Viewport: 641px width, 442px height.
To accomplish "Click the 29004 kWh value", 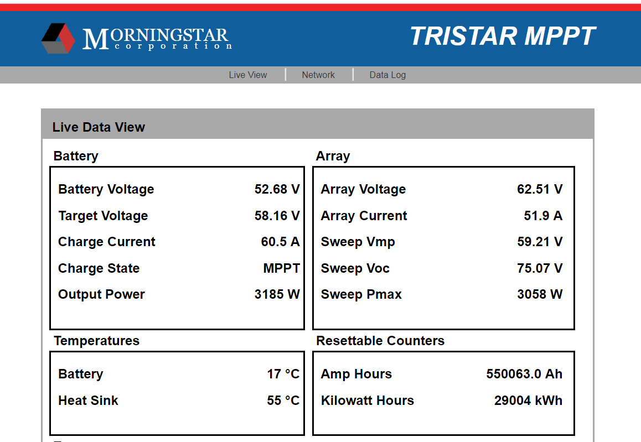I will [528, 401].
